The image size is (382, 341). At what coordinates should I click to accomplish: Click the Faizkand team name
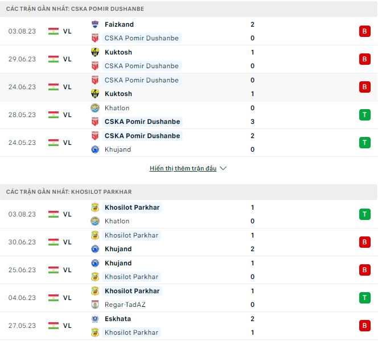pos(118,24)
